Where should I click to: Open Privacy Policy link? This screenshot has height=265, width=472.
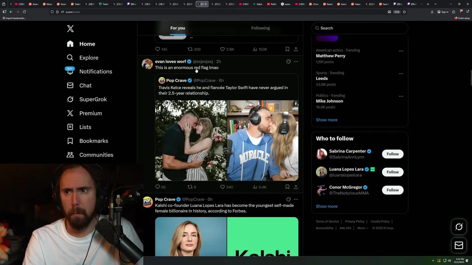pos(355,222)
